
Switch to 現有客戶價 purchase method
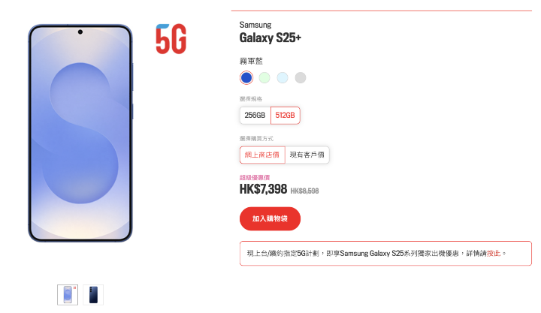[307, 155]
